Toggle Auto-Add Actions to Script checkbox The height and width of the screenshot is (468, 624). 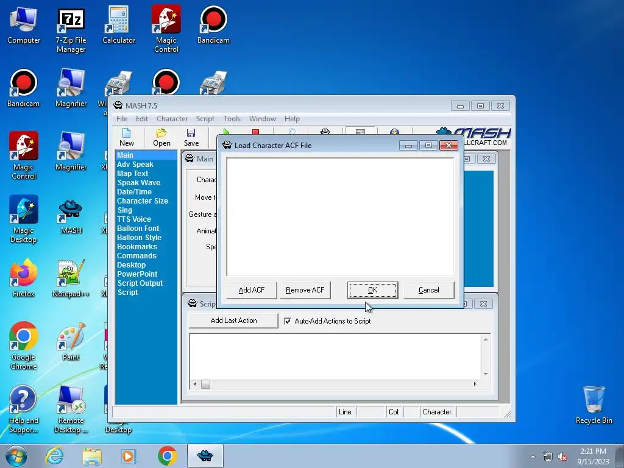click(x=288, y=321)
